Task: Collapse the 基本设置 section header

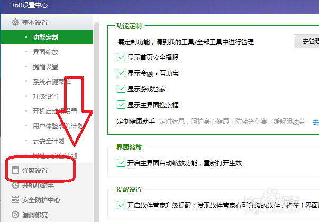Action: pos(47,22)
